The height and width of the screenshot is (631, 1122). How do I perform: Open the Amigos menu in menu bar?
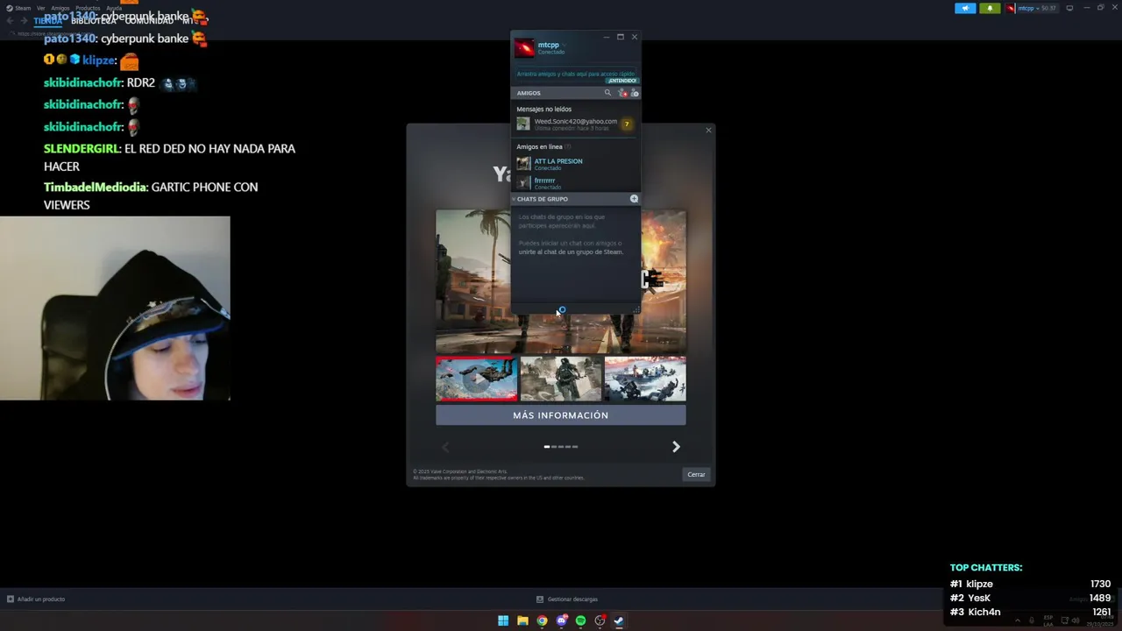click(x=60, y=8)
